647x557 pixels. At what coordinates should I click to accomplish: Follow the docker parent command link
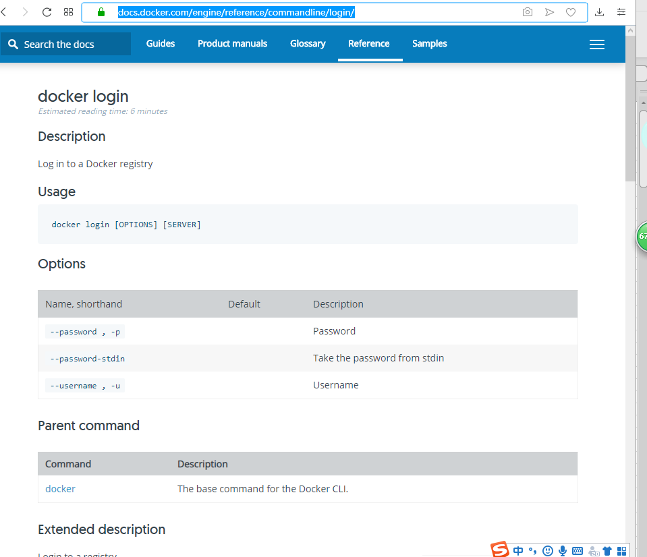(x=60, y=489)
